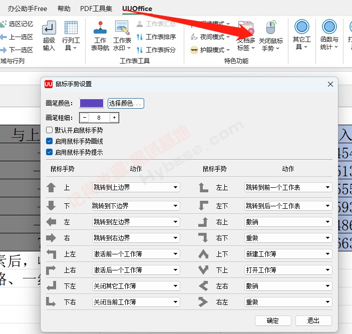Open 新建工作簿 dropdown for 上下
Viewport: 352px width, 334px height.
pos(288,254)
